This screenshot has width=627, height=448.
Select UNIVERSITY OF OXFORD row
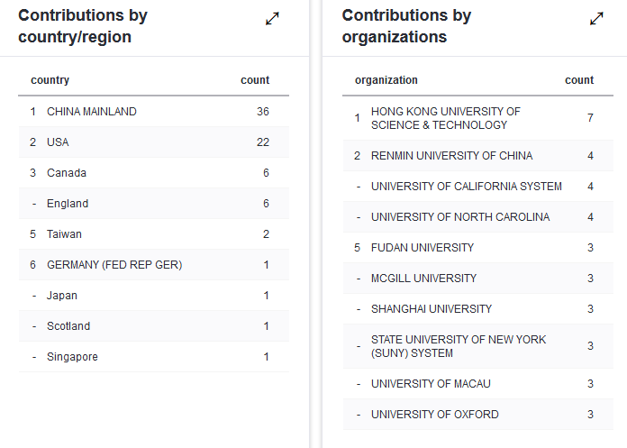pyautogui.click(x=477, y=415)
